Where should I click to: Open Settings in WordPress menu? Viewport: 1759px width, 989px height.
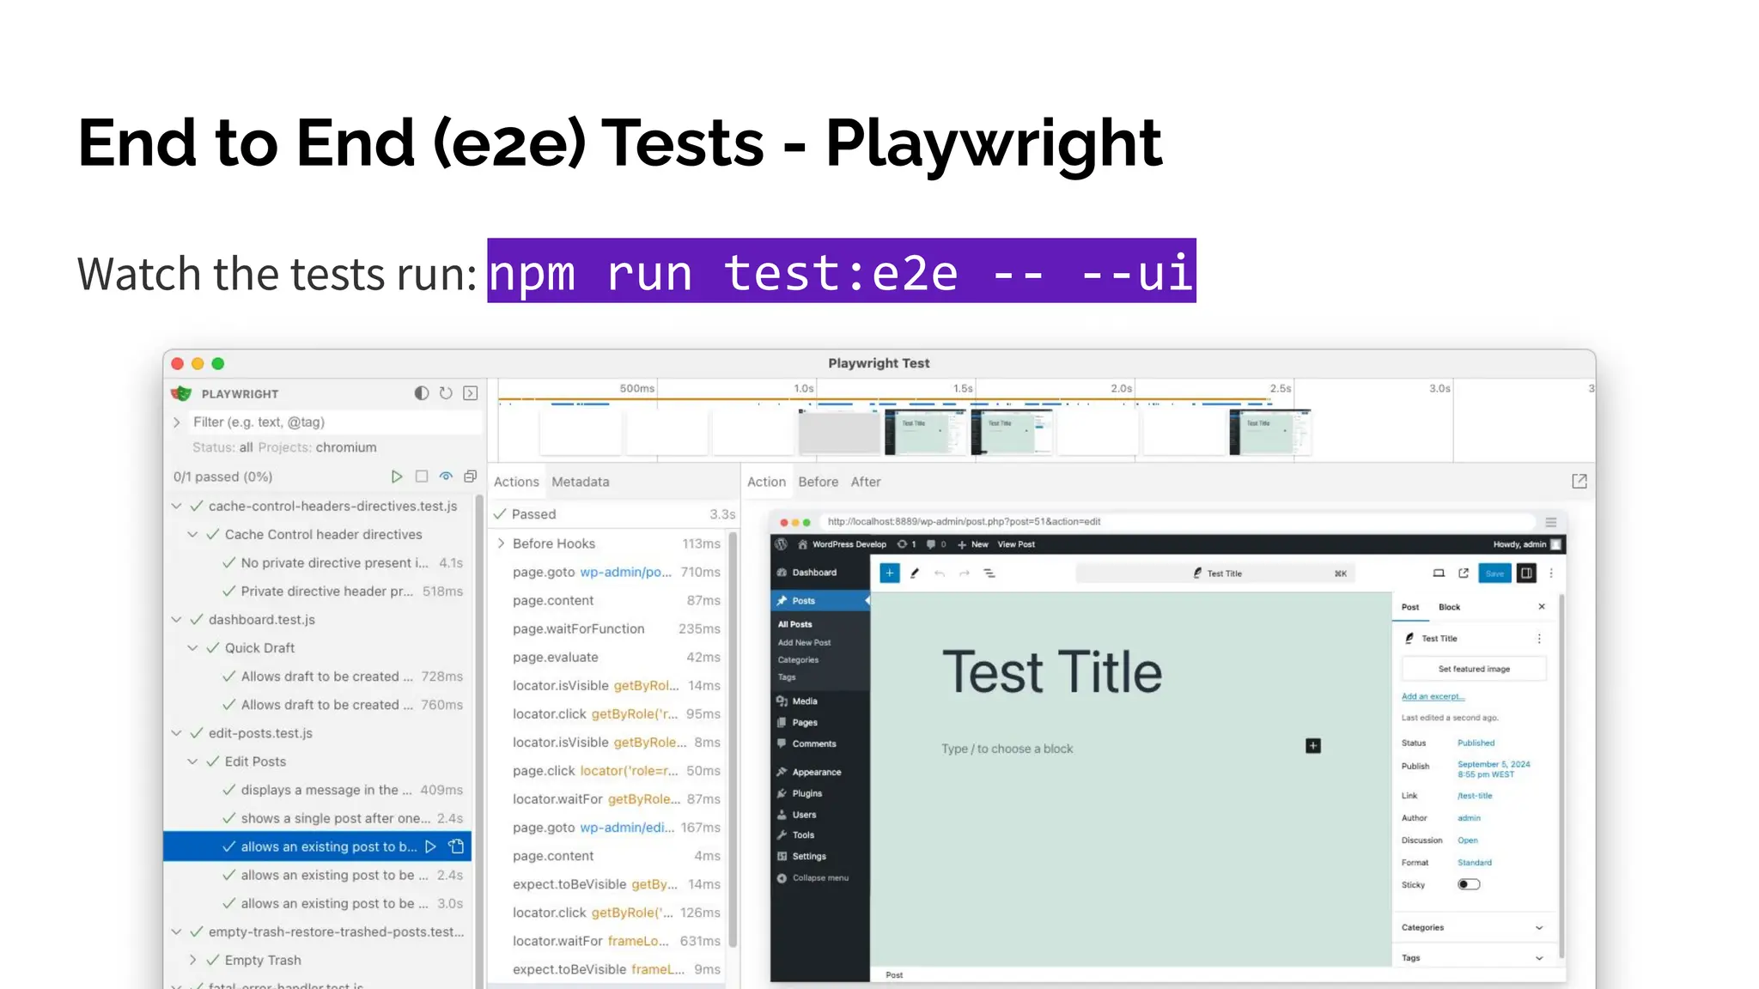pyautogui.click(x=809, y=856)
